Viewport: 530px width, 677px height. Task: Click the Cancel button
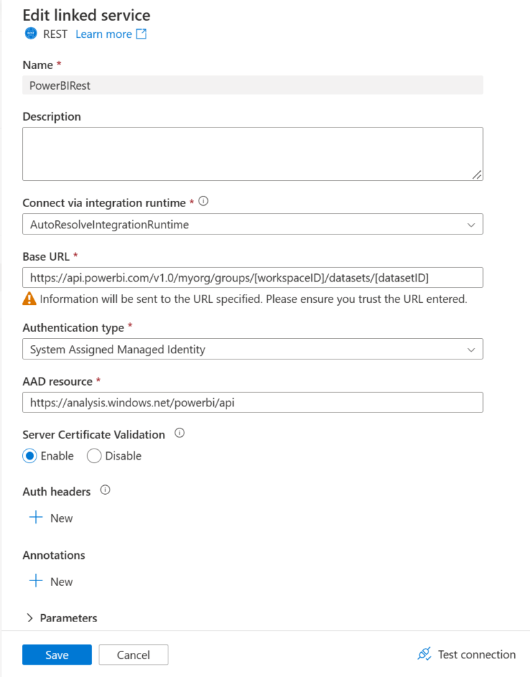point(133,654)
